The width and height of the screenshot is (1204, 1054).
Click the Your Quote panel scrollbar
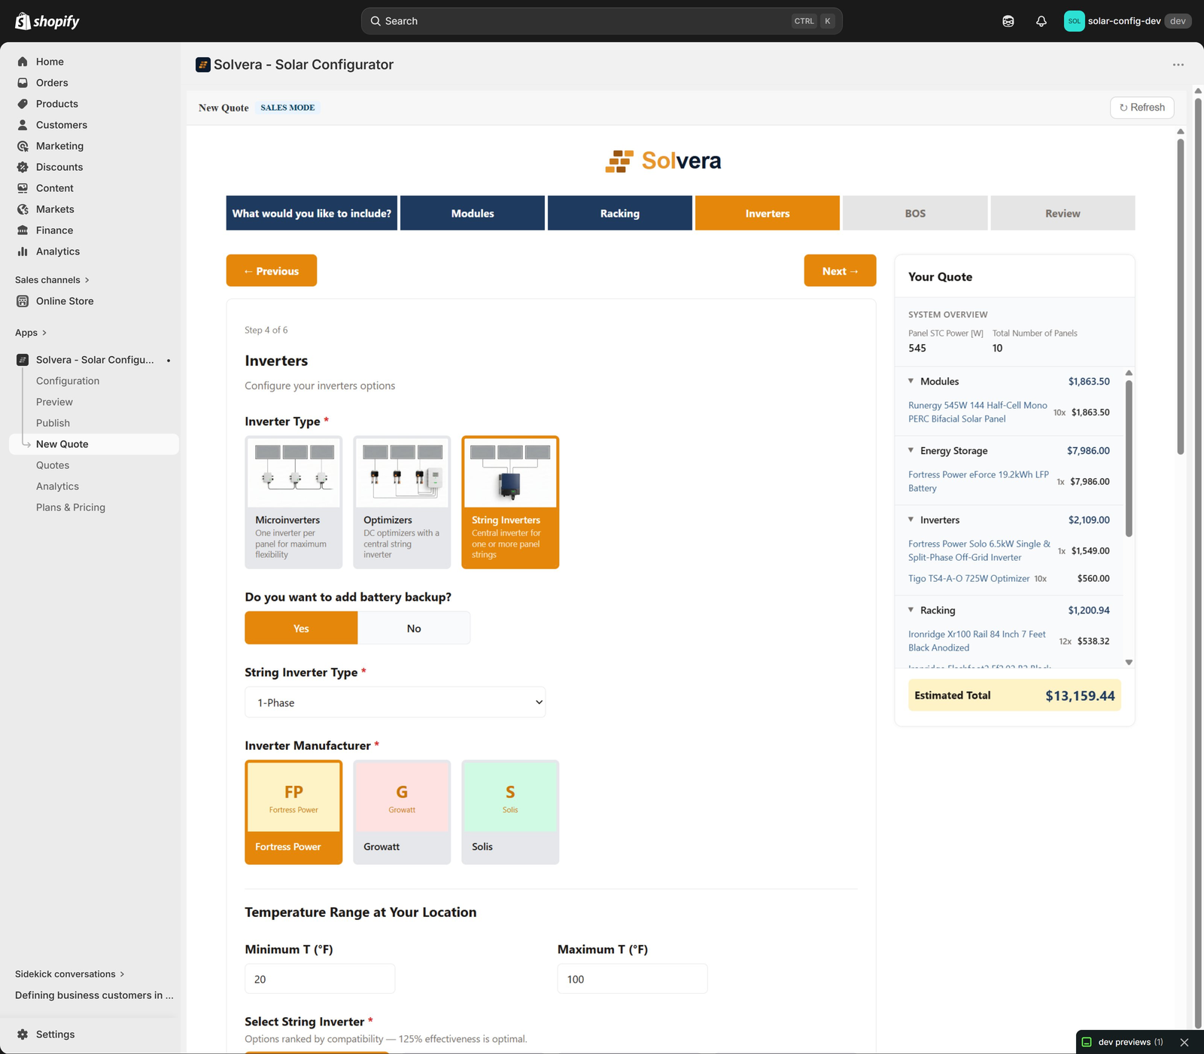[x=1129, y=458]
